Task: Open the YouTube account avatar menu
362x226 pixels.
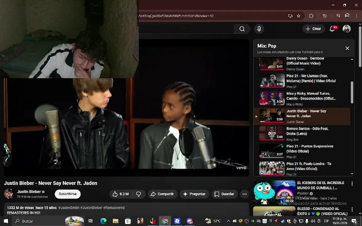Action: (347, 29)
